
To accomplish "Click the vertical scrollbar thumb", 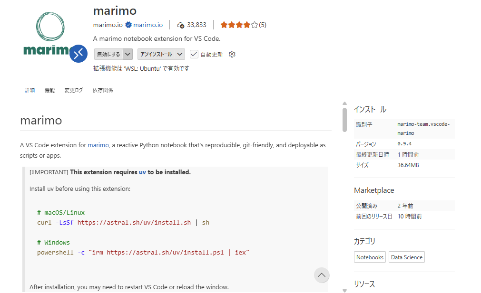I will point(344,119).
